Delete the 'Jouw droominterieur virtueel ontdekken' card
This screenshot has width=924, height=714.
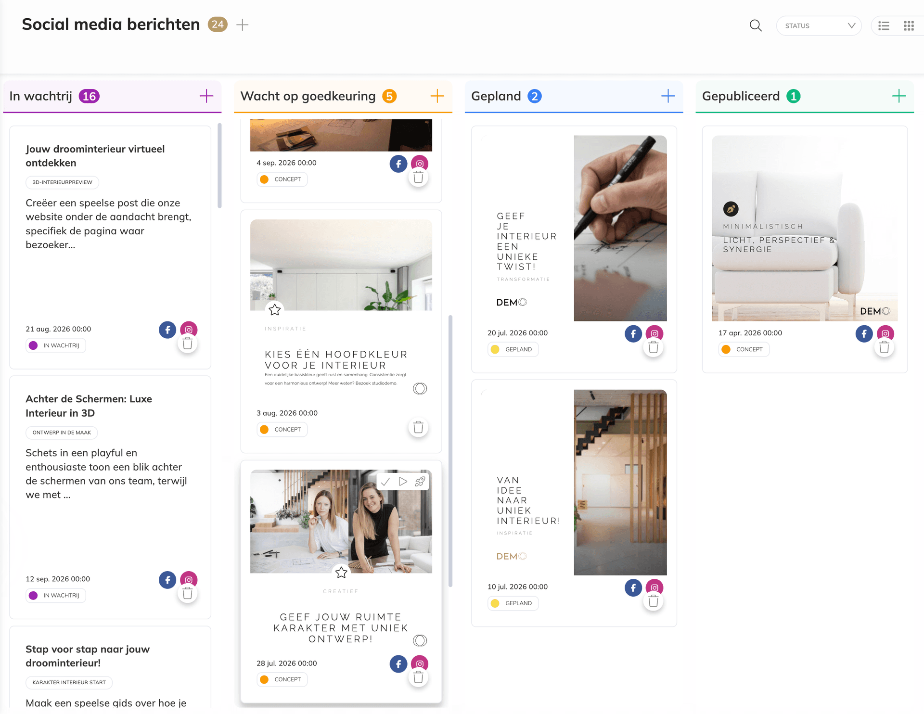click(x=188, y=344)
